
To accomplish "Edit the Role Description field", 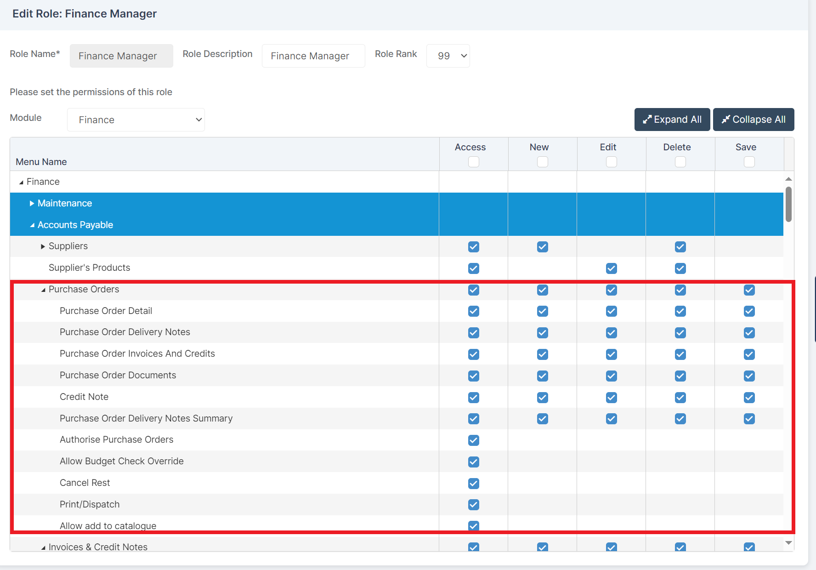I will pos(313,56).
